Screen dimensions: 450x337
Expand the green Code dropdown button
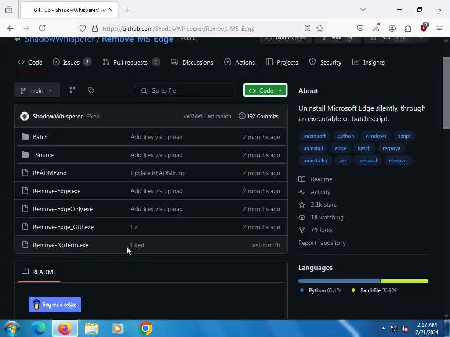click(265, 90)
